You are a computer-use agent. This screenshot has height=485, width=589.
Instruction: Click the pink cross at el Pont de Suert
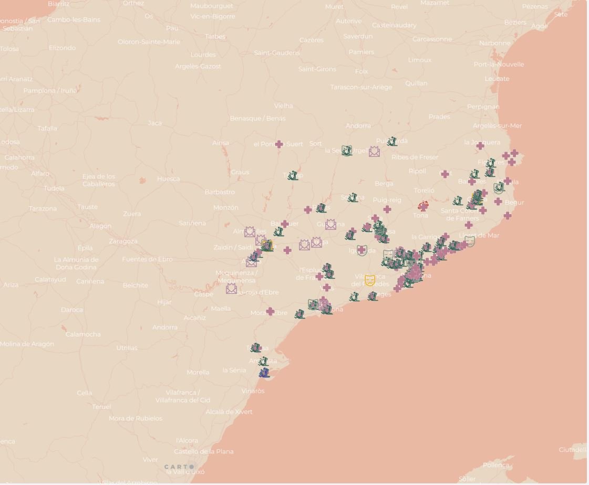(x=279, y=145)
